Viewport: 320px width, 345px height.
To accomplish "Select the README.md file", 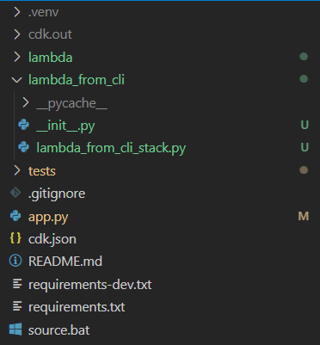I will [65, 262].
